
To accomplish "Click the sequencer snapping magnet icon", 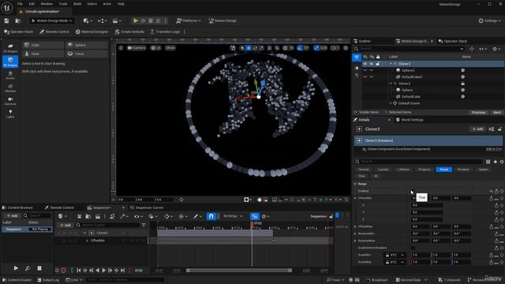I will (211, 216).
